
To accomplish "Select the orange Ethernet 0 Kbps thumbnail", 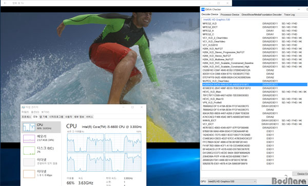I will [29, 174].
